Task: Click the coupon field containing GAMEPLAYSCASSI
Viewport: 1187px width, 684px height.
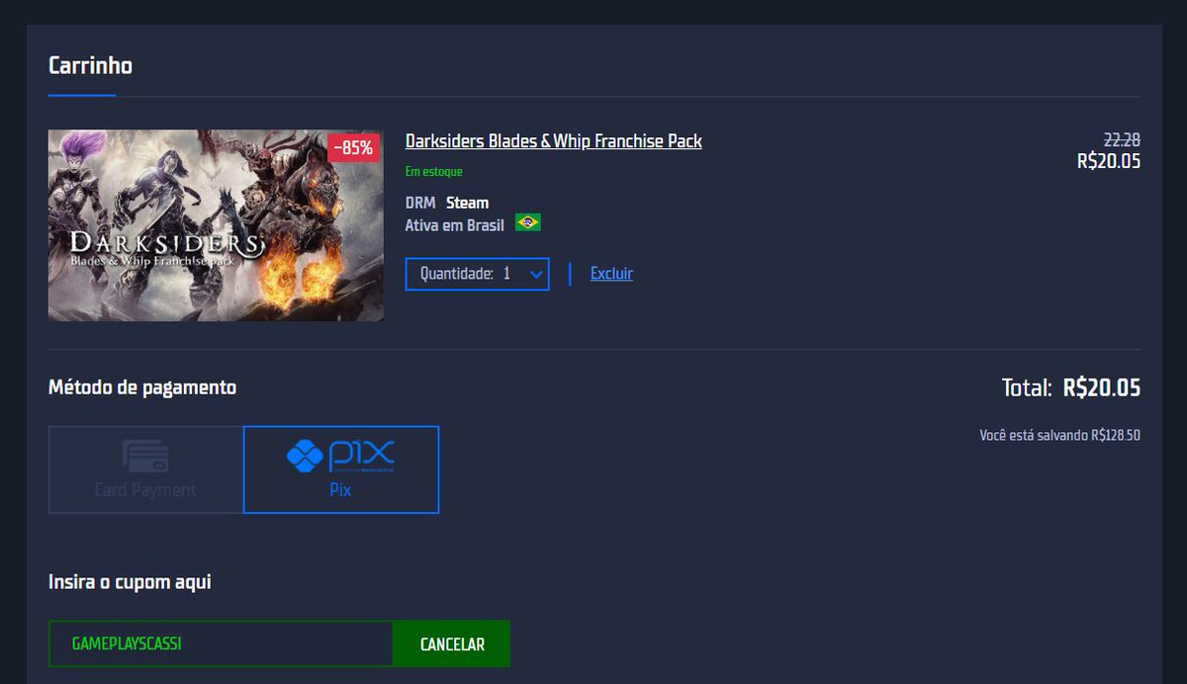Action: click(221, 643)
